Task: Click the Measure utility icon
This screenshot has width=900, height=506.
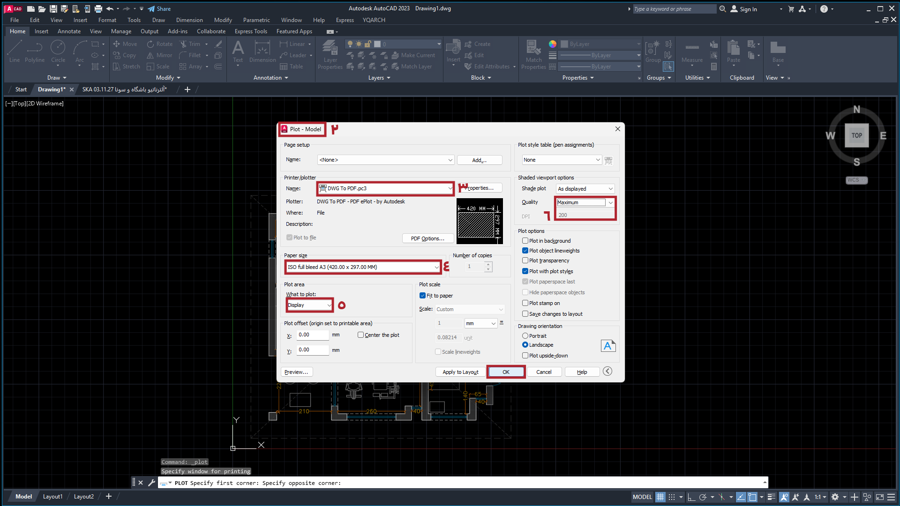Action: 692,52
